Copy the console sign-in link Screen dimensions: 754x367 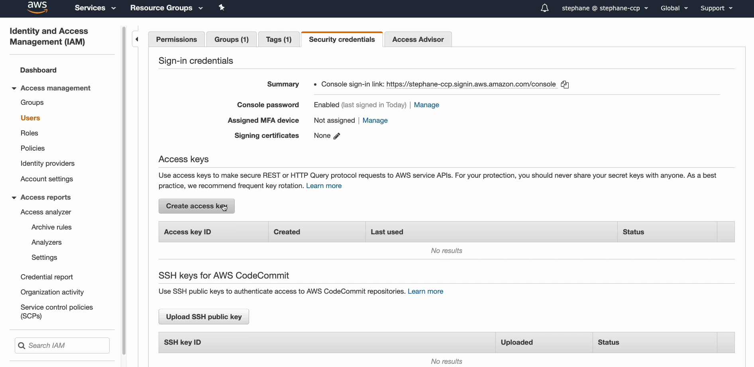coord(565,84)
